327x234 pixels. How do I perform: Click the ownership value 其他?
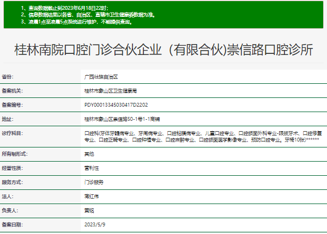click(x=89, y=154)
